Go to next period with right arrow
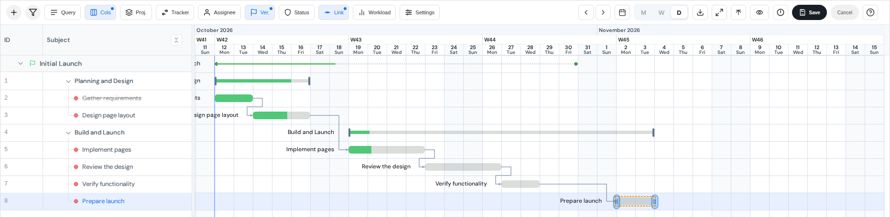 point(603,12)
